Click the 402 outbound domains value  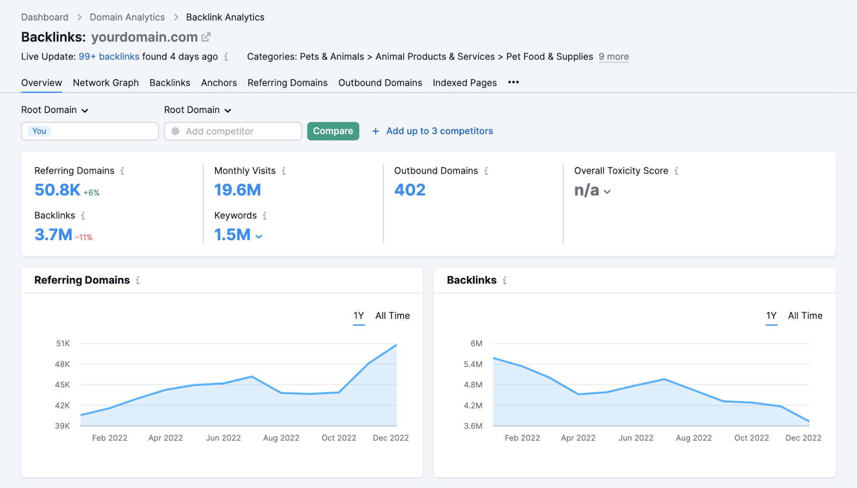click(x=410, y=190)
